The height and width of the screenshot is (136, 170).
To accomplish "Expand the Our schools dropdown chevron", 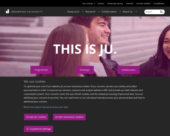I will tap(95, 4).
